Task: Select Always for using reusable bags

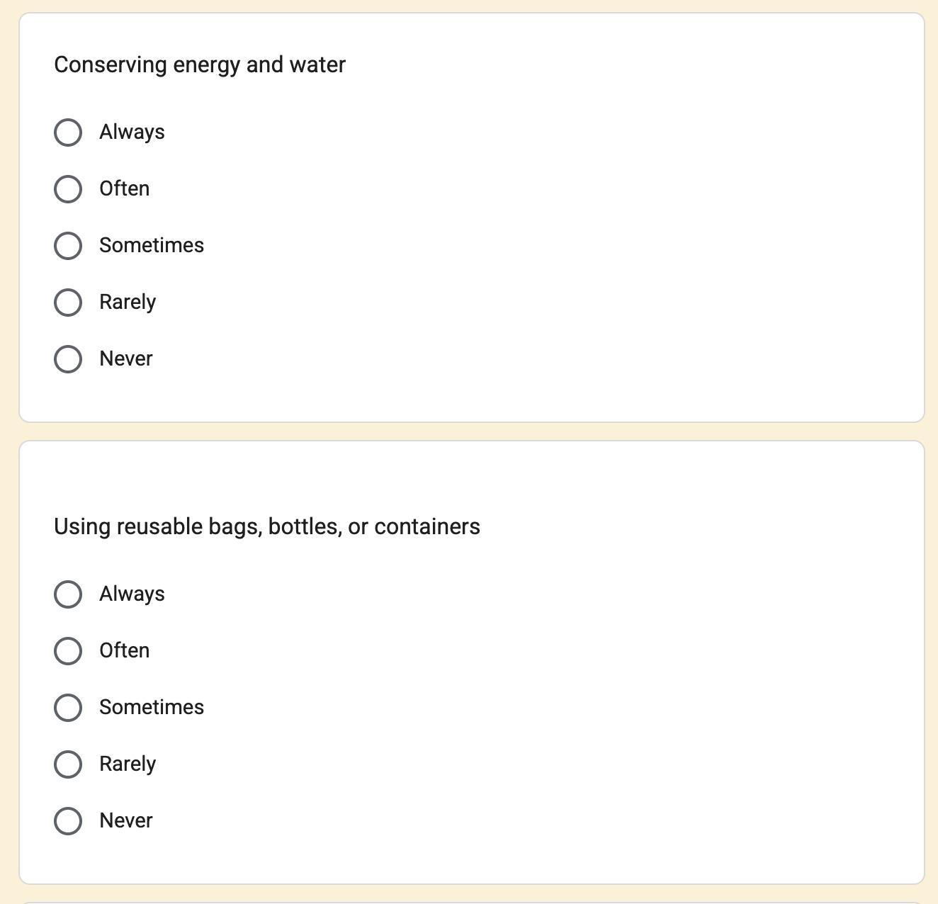Action: tap(68, 594)
